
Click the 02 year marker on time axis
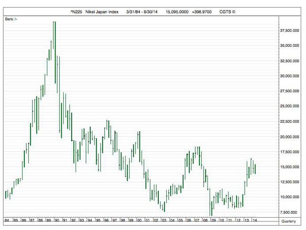click(x=156, y=220)
